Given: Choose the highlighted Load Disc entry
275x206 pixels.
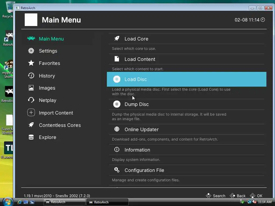Looking at the screenshot, I should pyautogui.click(x=187, y=79).
